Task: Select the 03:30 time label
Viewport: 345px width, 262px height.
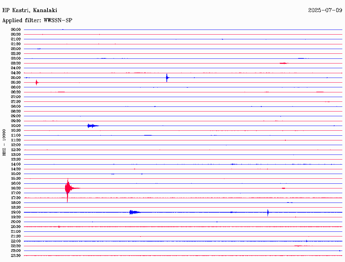Action: point(16,63)
